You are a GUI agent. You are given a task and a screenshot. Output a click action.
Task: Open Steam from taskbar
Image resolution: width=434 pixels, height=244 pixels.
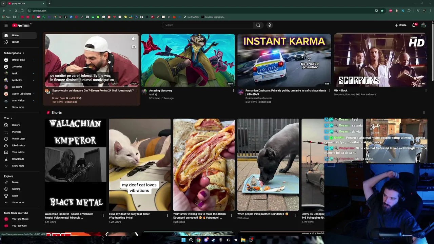(x=213, y=240)
